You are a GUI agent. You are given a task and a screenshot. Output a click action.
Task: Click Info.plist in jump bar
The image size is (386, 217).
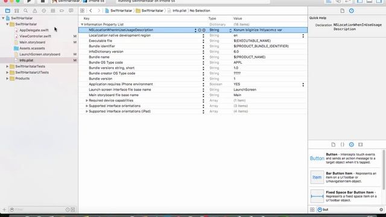click(x=177, y=11)
